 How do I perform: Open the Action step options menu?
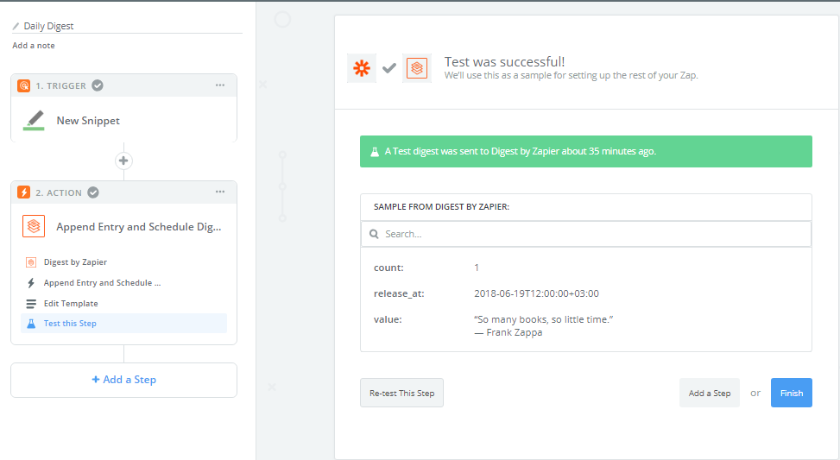(220, 192)
